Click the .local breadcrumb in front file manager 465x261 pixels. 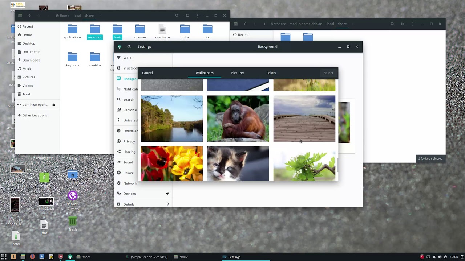click(x=77, y=16)
